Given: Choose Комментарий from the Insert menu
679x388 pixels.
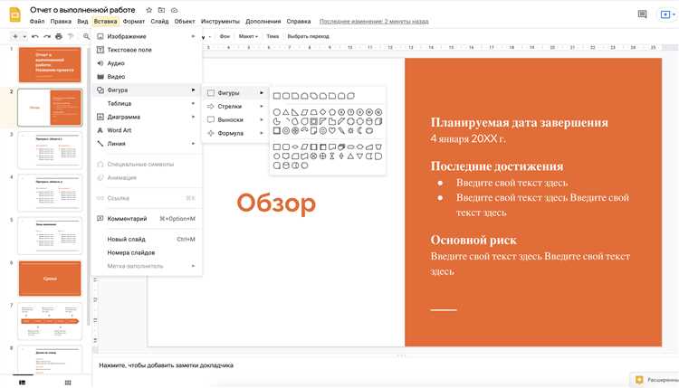Looking at the screenshot, I should 147,219.
